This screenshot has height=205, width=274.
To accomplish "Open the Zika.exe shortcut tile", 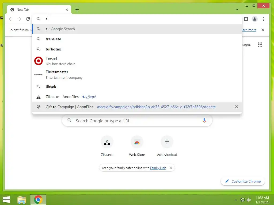I will (107, 146).
